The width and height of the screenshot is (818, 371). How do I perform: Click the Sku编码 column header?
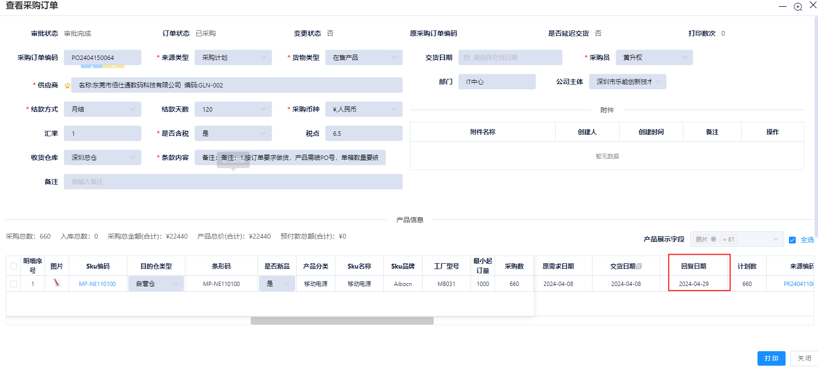point(98,266)
